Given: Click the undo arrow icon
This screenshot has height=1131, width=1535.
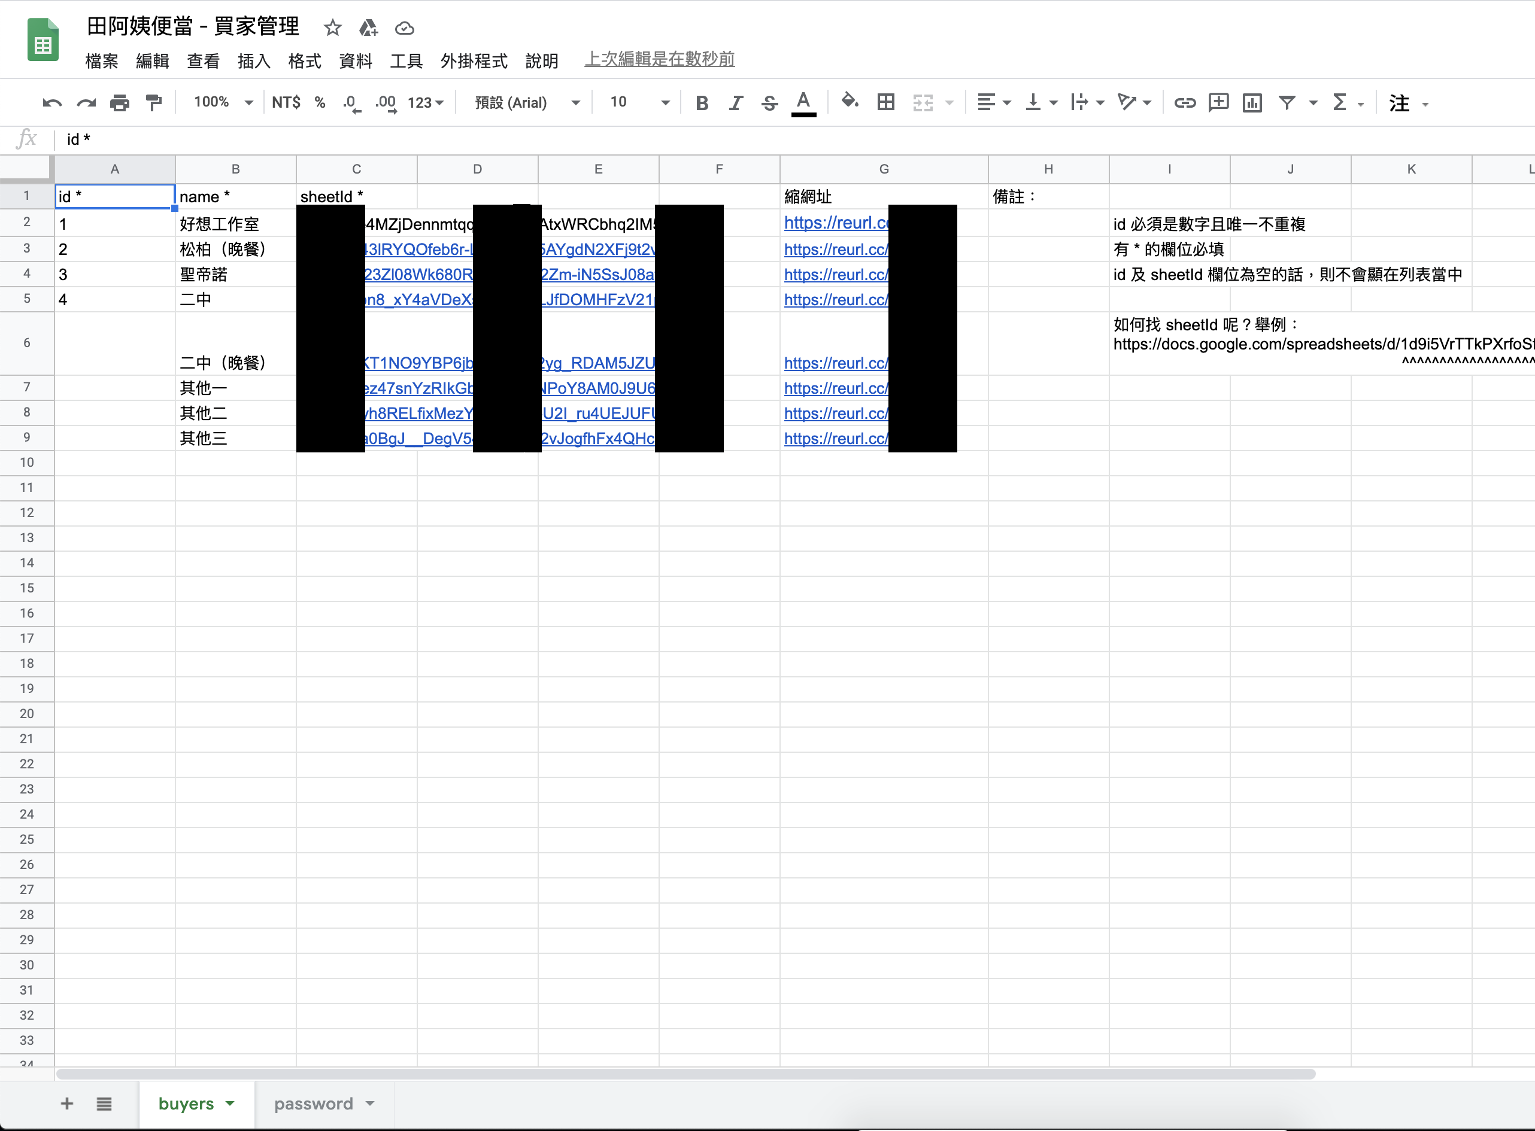Looking at the screenshot, I should coord(52,104).
